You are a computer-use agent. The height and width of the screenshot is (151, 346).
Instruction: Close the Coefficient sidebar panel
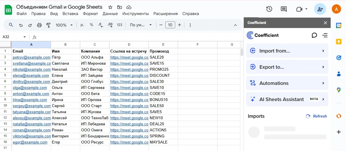(325, 23)
